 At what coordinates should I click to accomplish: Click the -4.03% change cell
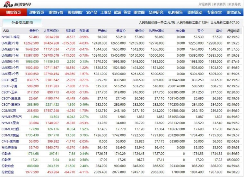[83, 43]
